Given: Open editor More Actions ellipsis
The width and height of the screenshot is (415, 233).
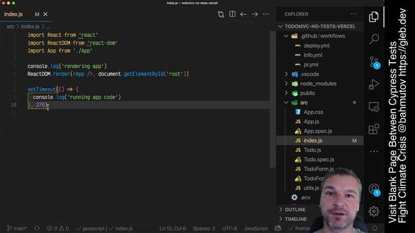Looking at the screenshot, I should [266, 14].
